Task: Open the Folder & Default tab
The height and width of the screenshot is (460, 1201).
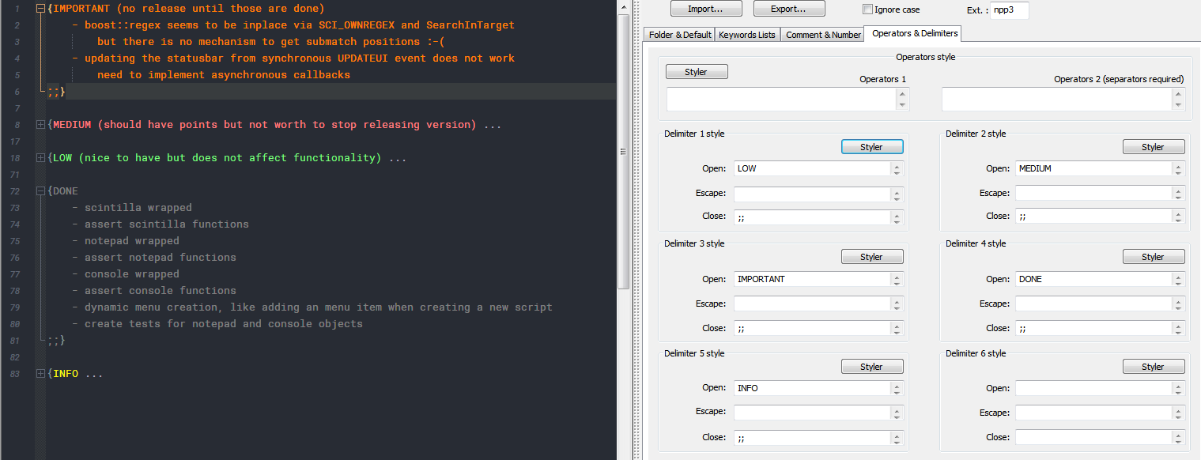Action: (x=680, y=35)
